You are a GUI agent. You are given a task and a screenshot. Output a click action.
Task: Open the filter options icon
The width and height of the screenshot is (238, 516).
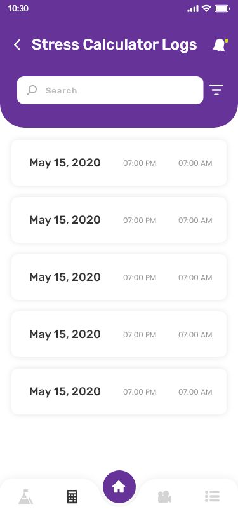click(x=216, y=90)
